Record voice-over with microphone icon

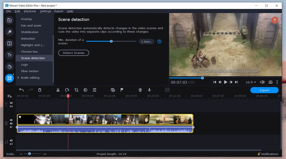point(149,90)
